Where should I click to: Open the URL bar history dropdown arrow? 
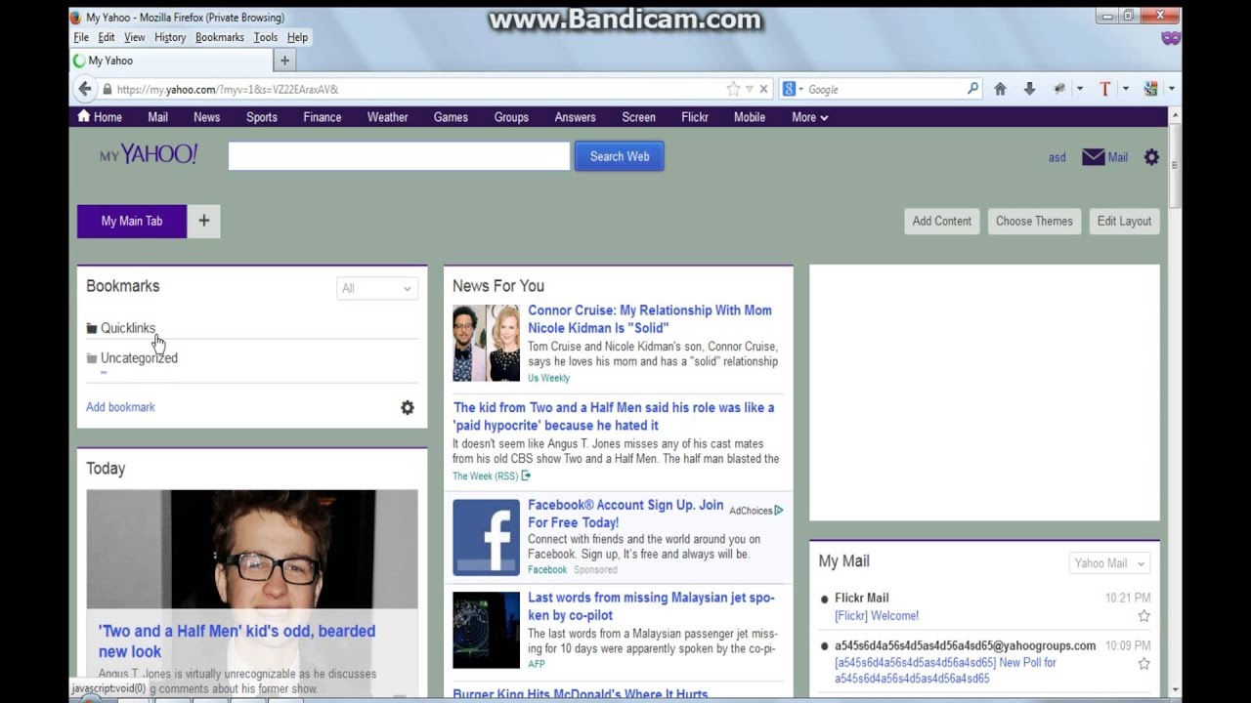click(x=750, y=89)
